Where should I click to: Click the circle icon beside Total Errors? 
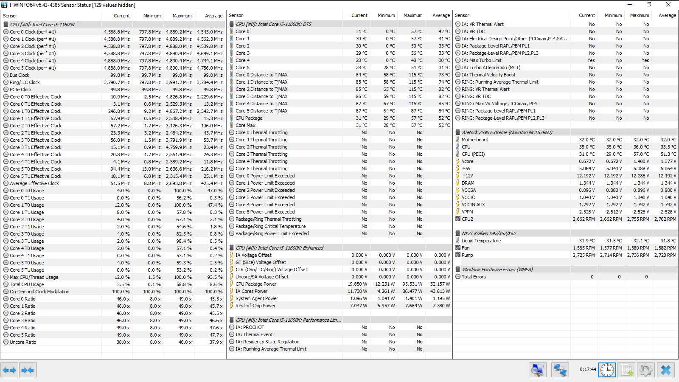(x=458, y=277)
